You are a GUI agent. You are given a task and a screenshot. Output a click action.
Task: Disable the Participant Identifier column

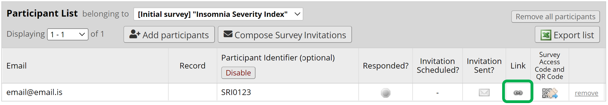click(x=238, y=73)
